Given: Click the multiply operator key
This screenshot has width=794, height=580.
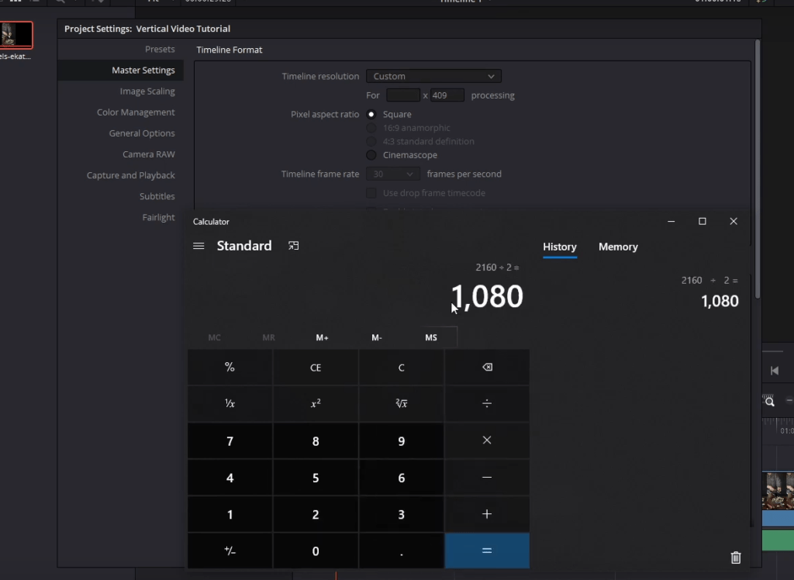Looking at the screenshot, I should [487, 440].
